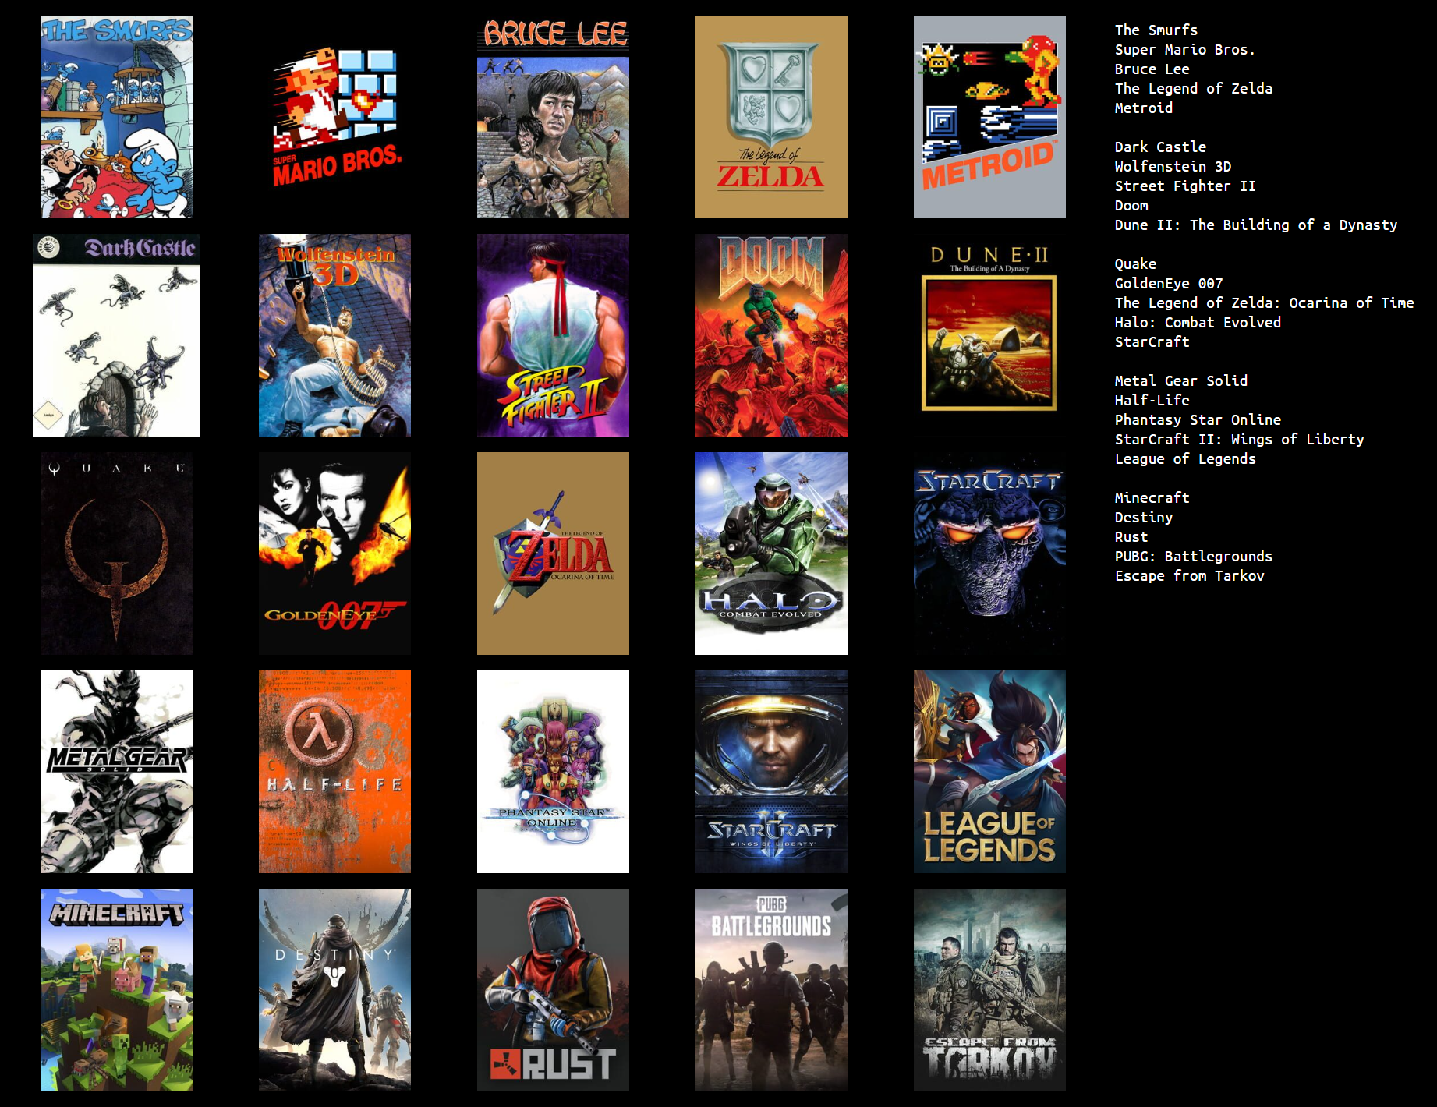Click the gold Legend of Zelda cover
Screen dimensions: 1437x1107
771,117
